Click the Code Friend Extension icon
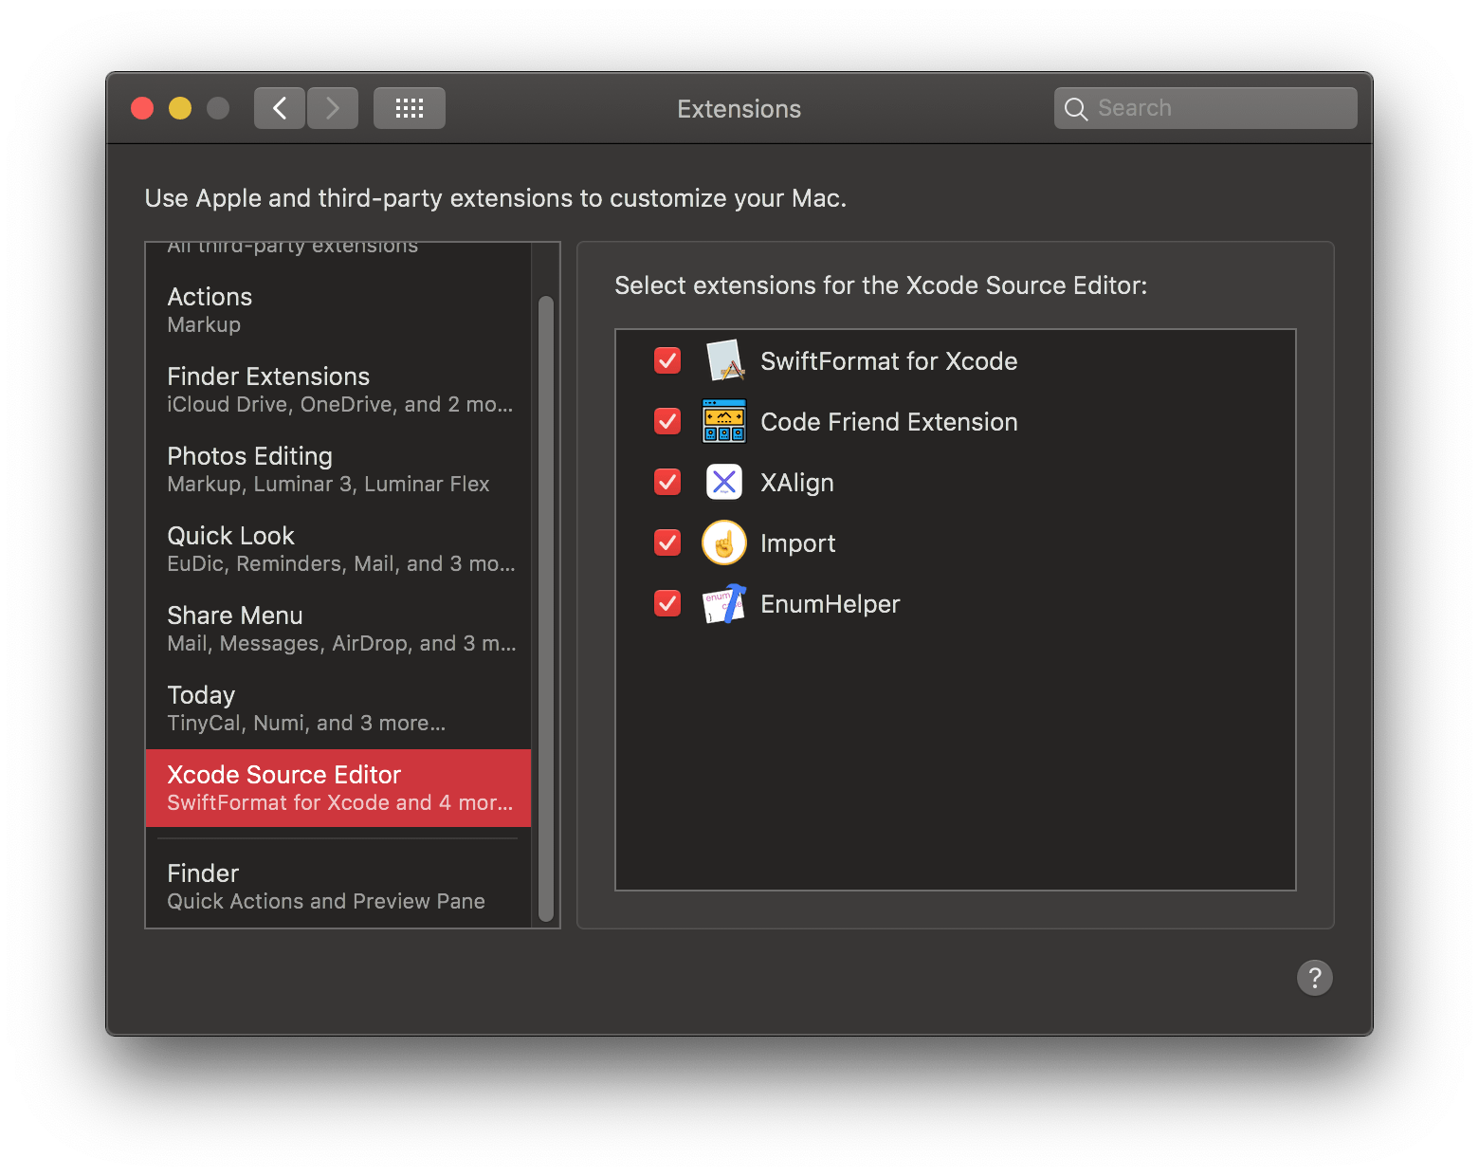This screenshot has width=1479, height=1176. [x=724, y=421]
